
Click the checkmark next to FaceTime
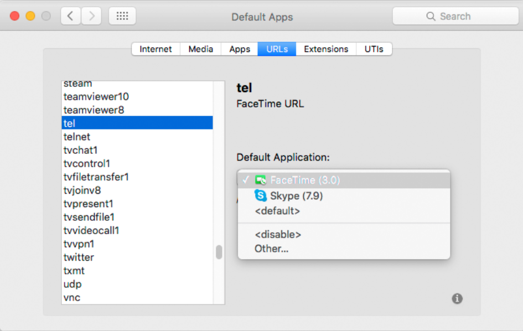coord(246,179)
